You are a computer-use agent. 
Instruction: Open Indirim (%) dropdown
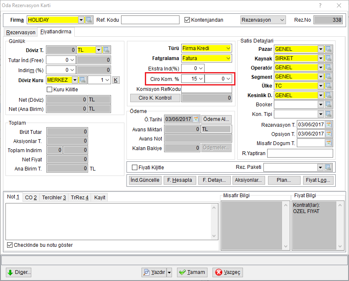[x=72, y=70]
